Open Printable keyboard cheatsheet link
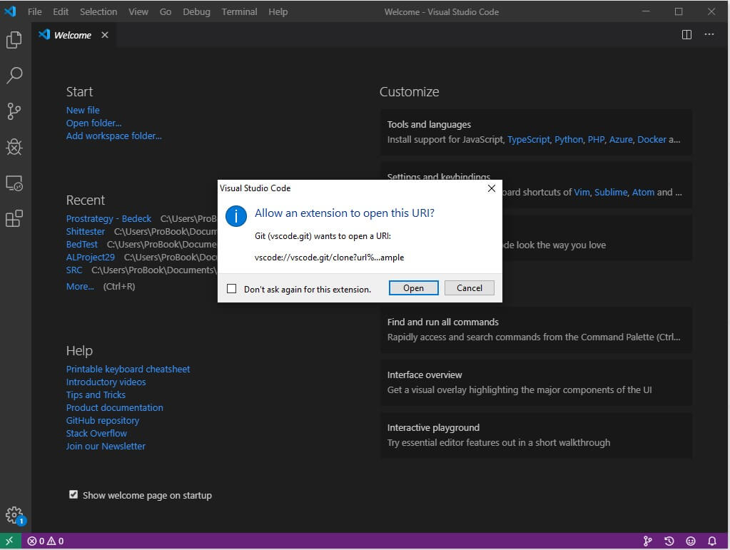This screenshot has width=730, height=550. click(x=128, y=369)
